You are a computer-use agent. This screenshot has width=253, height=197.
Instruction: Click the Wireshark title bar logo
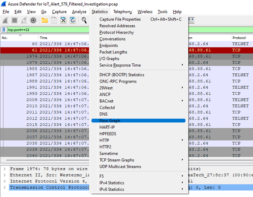[x=3, y=4]
